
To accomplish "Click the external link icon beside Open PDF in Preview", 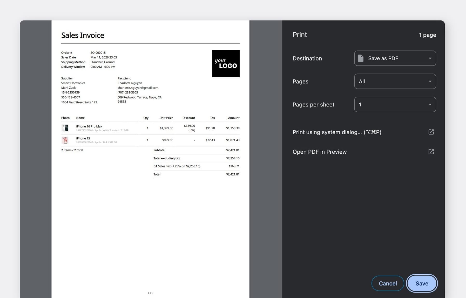I will click(431, 152).
